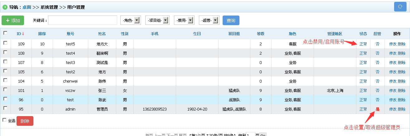410x136 pixels.
Task: Click the refresh icon button
Action: [400, 7]
